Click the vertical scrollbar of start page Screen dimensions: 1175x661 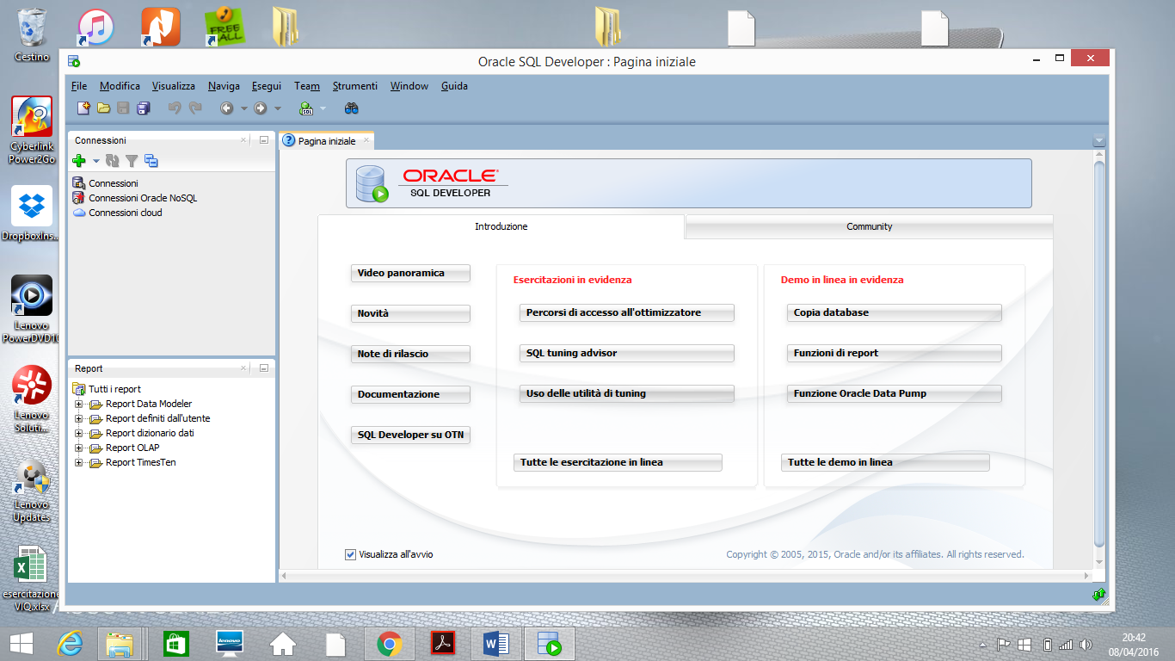click(x=1098, y=353)
